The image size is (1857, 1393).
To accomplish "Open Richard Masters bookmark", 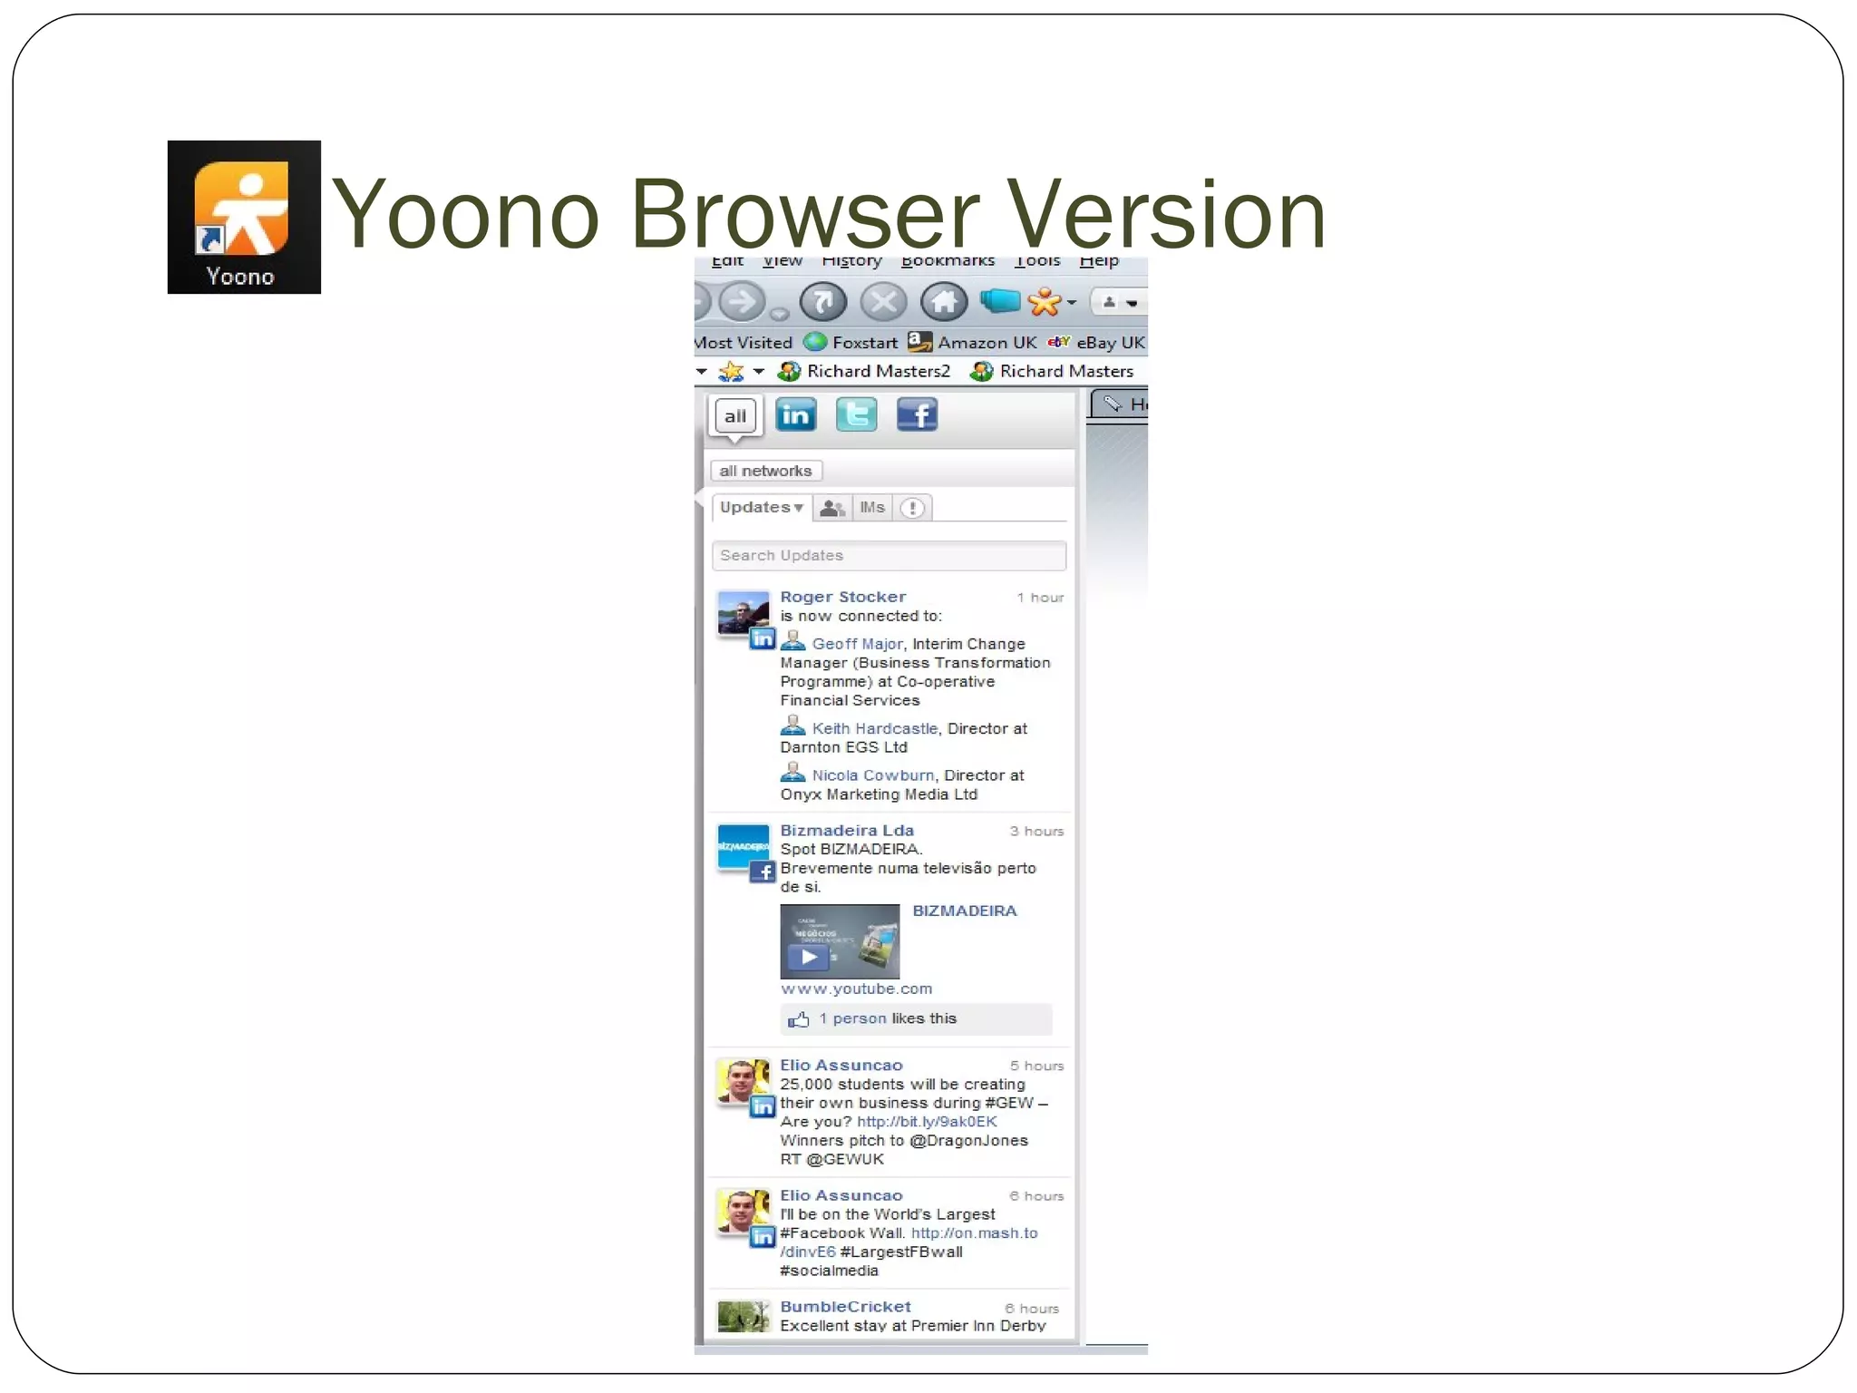I will pos(1052,371).
